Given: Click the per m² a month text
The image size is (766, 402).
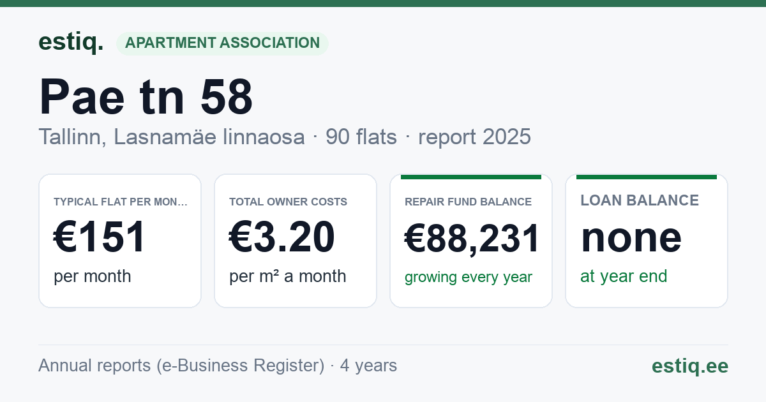Looking at the screenshot, I should click(288, 276).
